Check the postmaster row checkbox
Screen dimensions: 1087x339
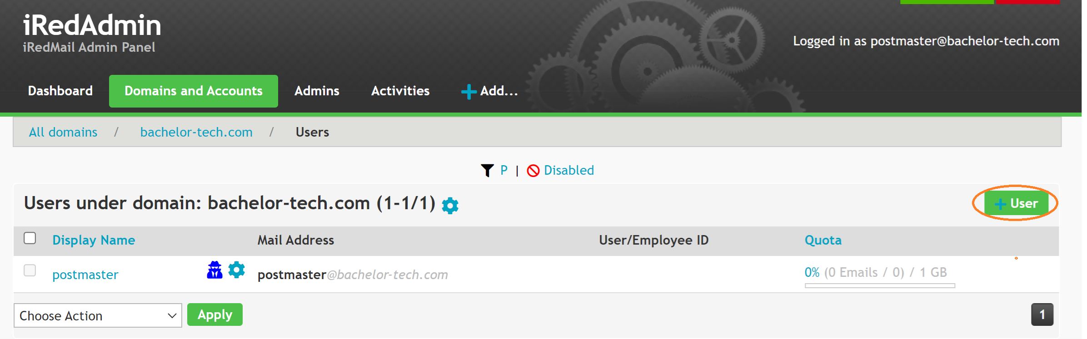point(30,270)
